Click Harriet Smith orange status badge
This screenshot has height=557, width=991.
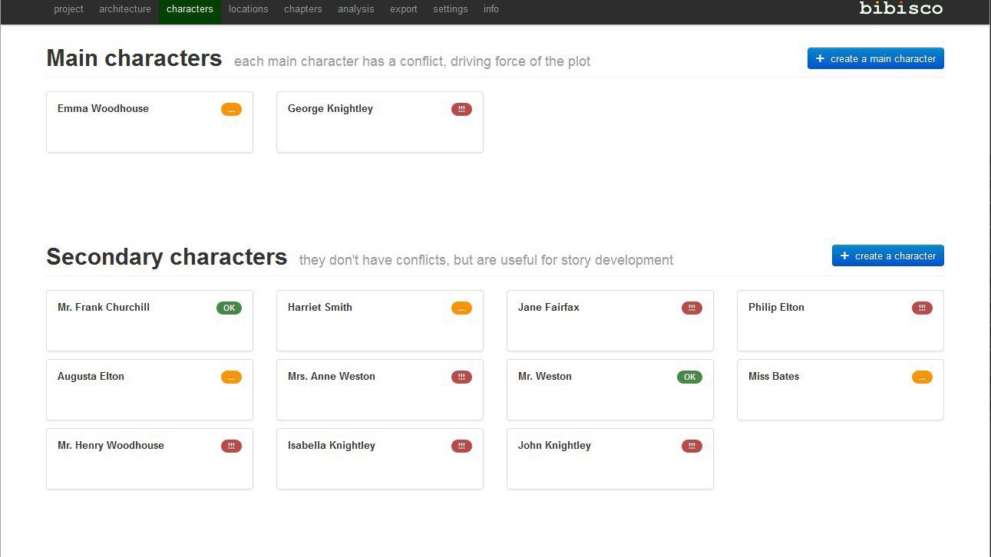click(x=461, y=308)
